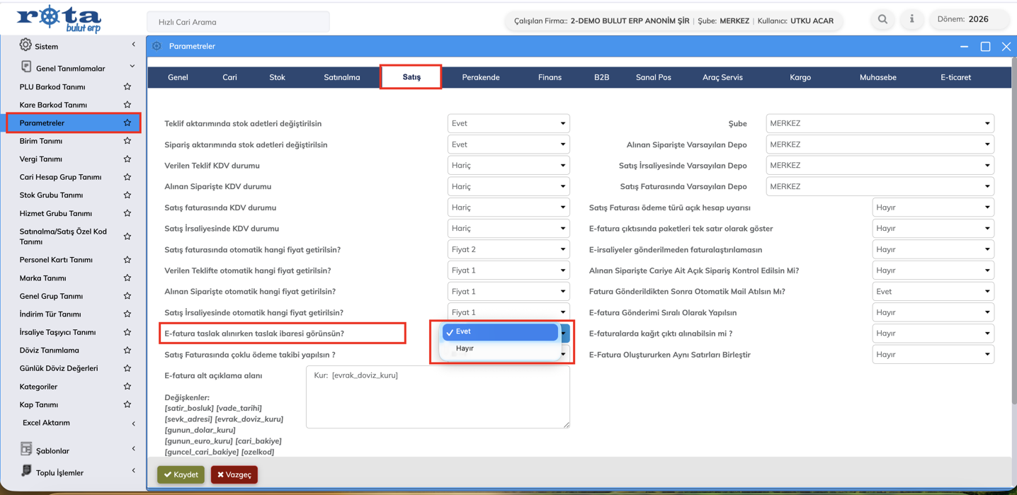Screen dimensions: 1017x495
Task: Click the Şablonlar icon in sidebar
Action: point(26,450)
